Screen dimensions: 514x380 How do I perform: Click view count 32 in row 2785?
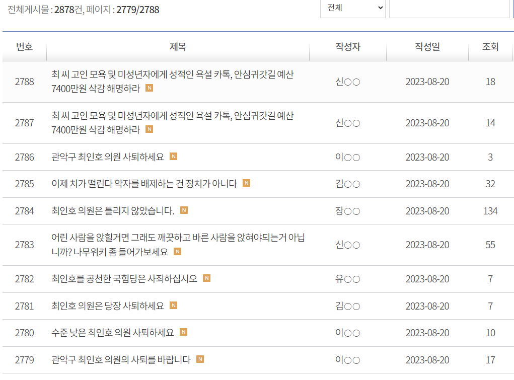(x=490, y=184)
